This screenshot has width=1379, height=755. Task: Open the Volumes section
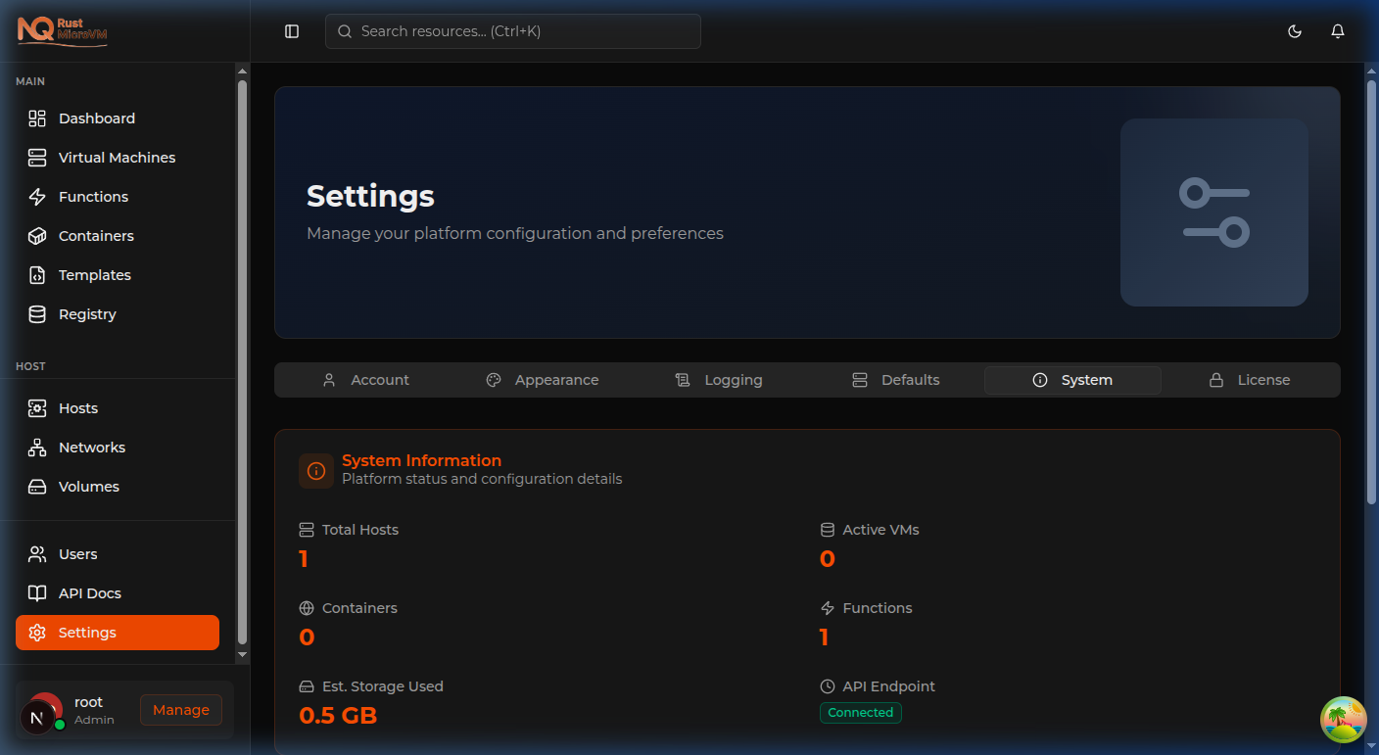(88, 486)
